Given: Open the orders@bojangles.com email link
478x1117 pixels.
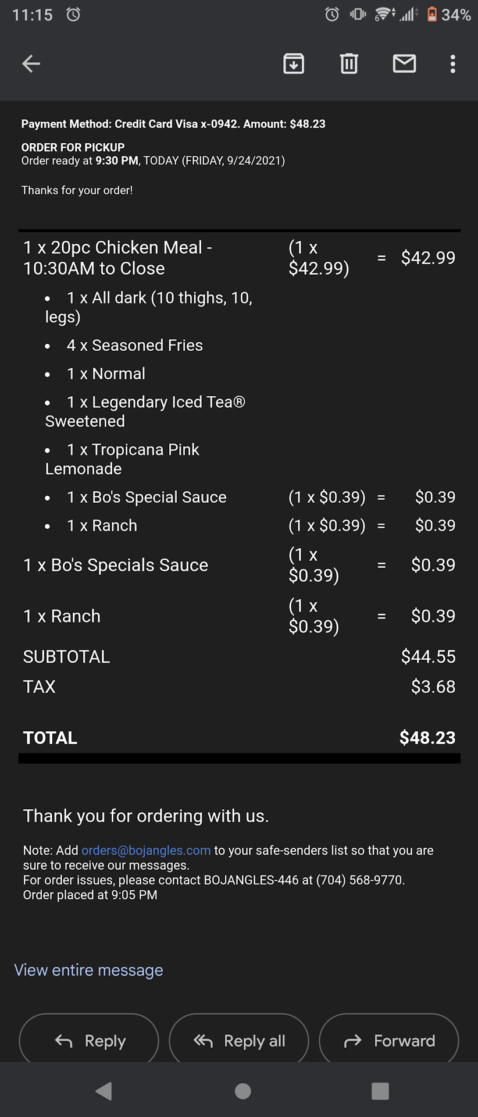Looking at the screenshot, I should pyautogui.click(x=146, y=851).
